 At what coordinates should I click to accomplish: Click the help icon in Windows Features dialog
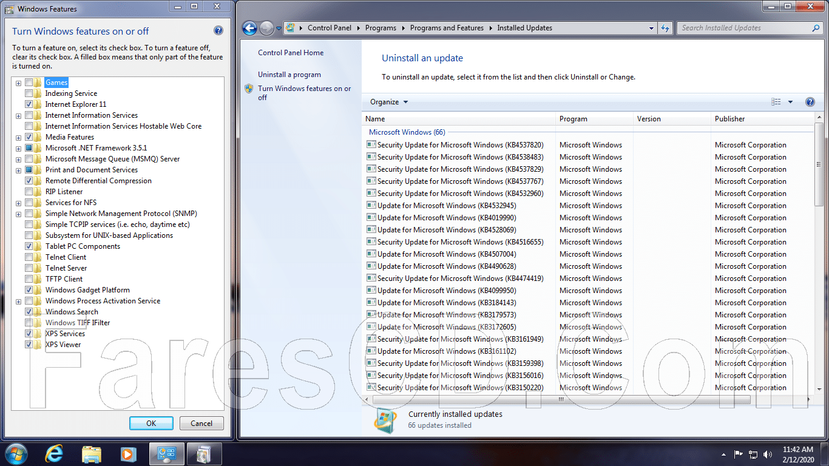point(218,31)
